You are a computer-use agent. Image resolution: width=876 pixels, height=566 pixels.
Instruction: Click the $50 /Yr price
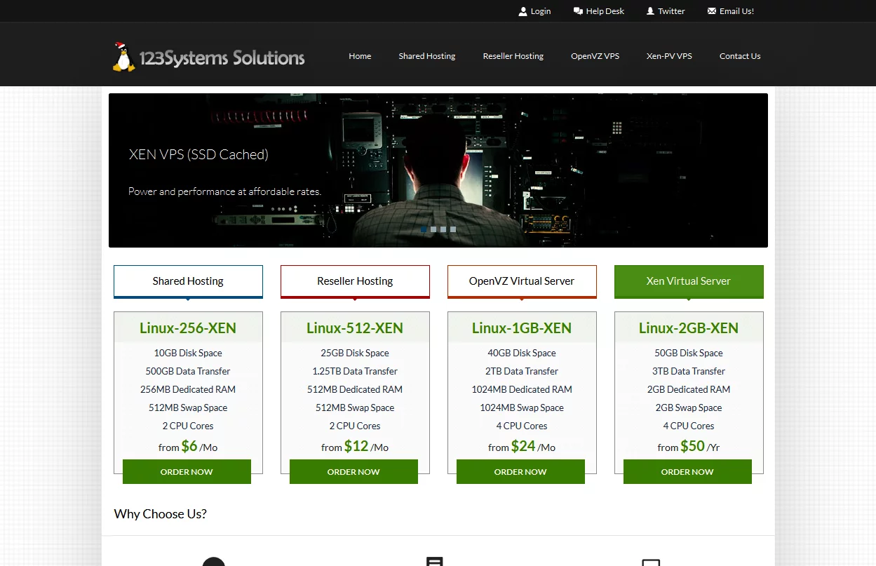point(689,446)
